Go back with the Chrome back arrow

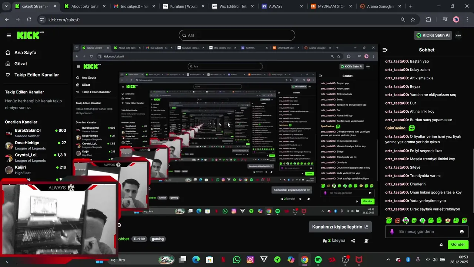point(7,20)
